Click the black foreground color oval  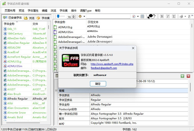(x=151, y=16)
